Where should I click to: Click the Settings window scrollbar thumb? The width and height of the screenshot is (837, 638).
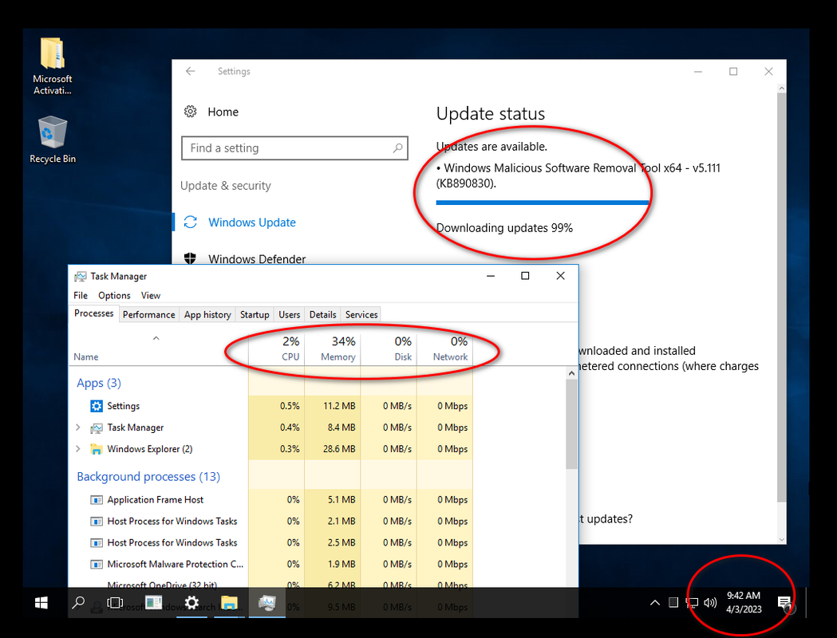point(781,297)
